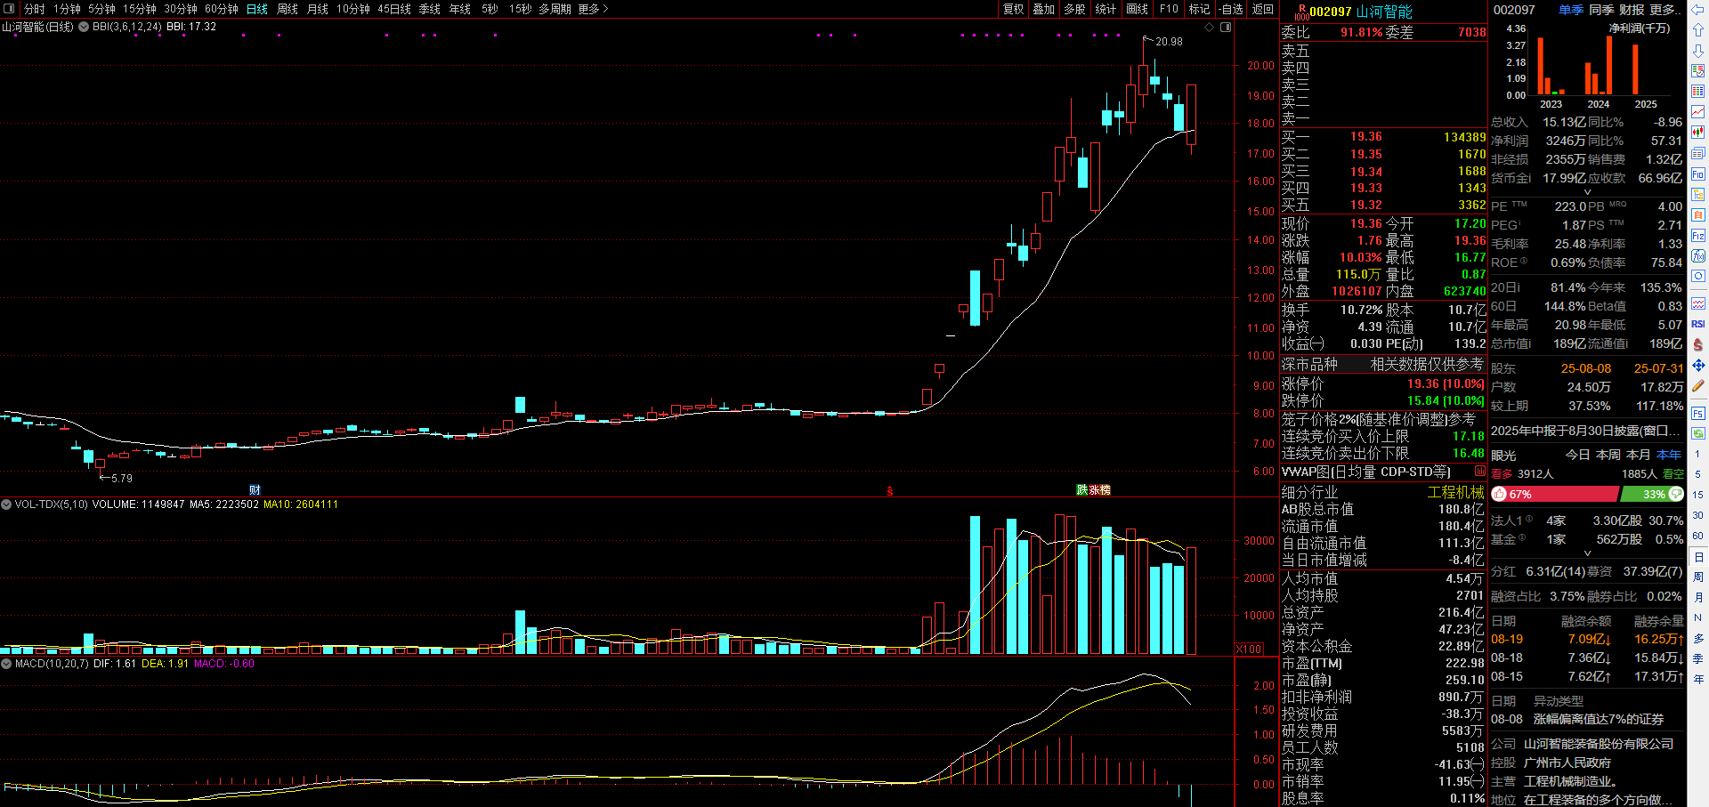Click the red S icon in sidebar
This screenshot has height=807, width=1709.
[1697, 344]
